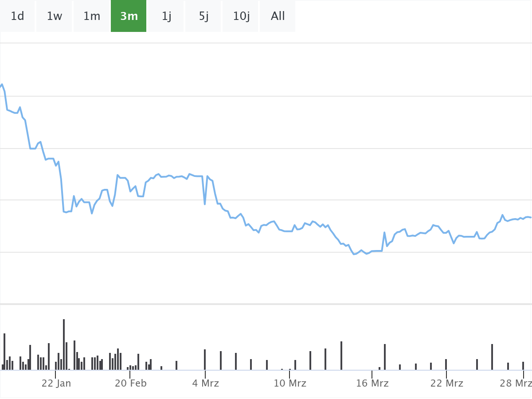Select the 1d time range tab
Viewport: 532px width, 399px height.
[17, 16]
